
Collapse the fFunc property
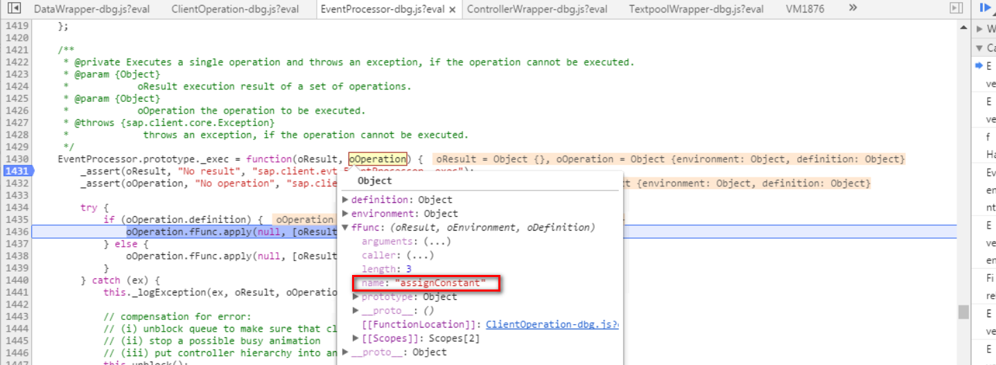pyautogui.click(x=345, y=227)
